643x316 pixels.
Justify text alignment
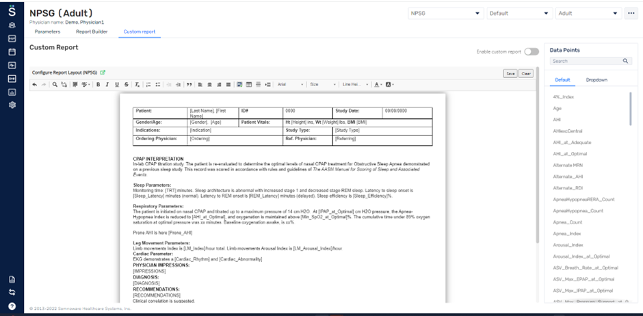(x=228, y=84)
